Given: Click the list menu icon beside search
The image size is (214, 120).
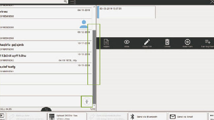Looking at the screenshot, I should pyautogui.click(x=73, y=2).
